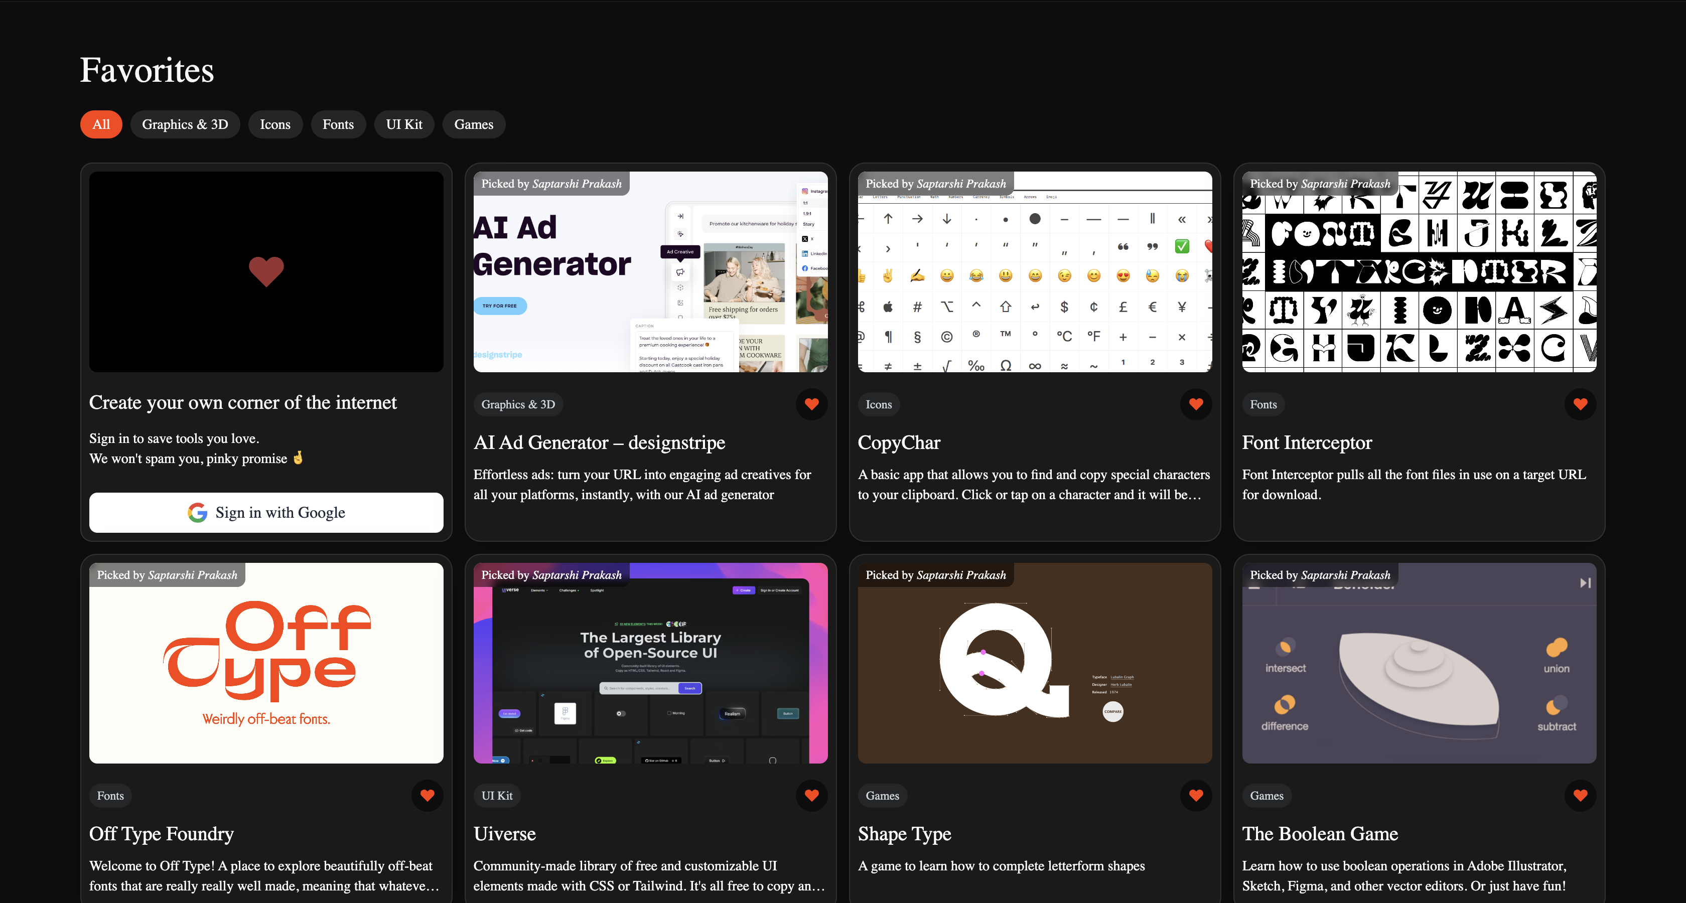Choose the Games filter pill
The width and height of the screenshot is (1686, 903).
pos(474,124)
